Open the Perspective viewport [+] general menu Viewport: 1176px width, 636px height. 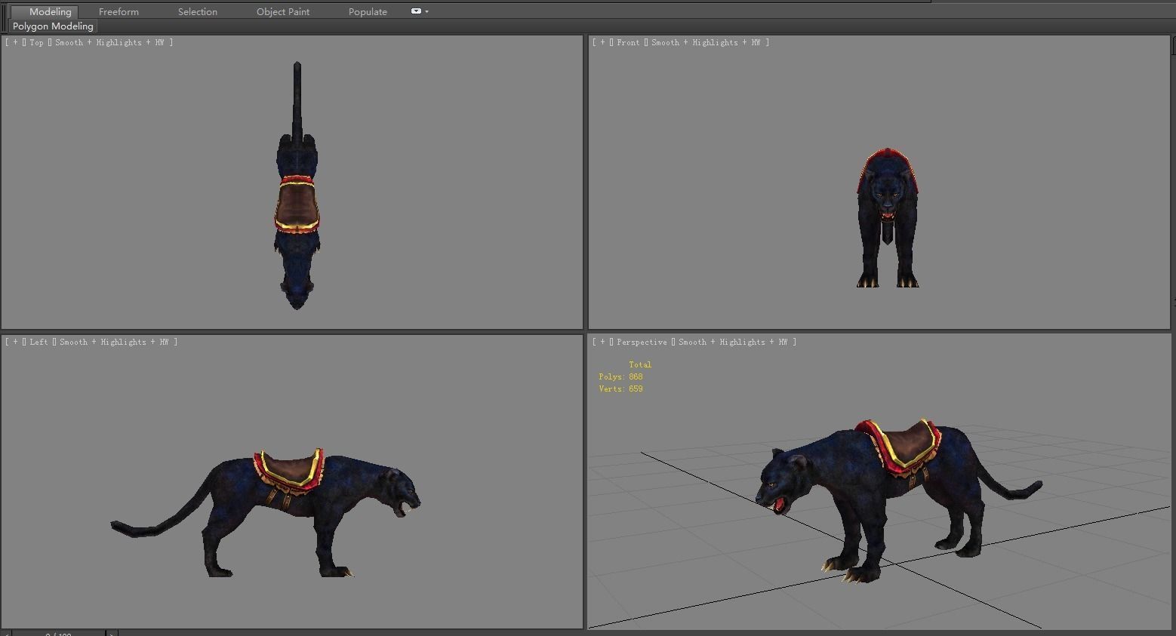[x=602, y=342]
